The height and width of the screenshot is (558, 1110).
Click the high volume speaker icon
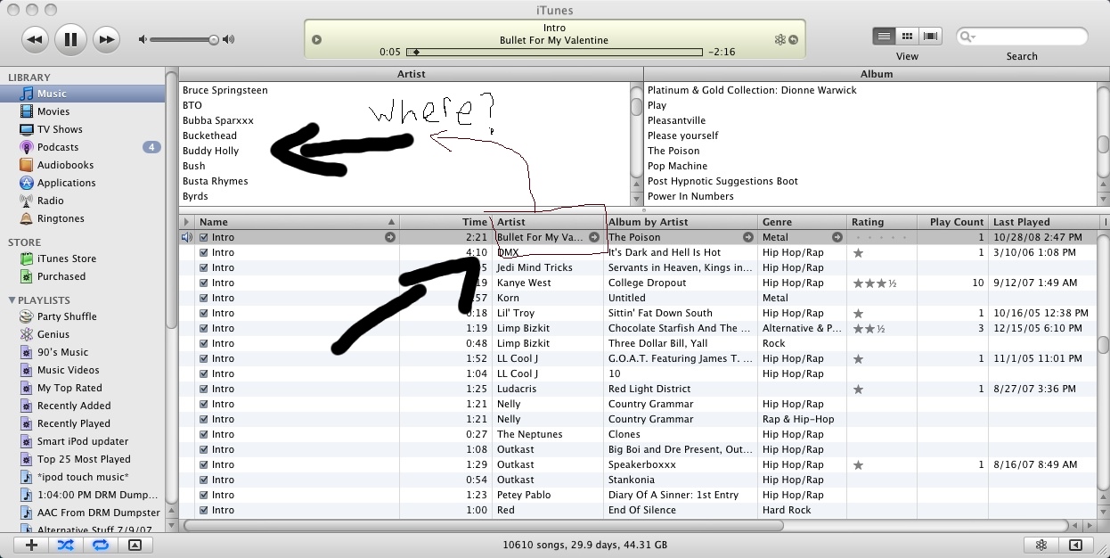click(229, 39)
